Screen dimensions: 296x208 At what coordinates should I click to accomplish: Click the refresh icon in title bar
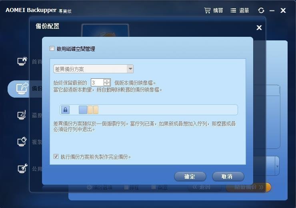pos(261,10)
